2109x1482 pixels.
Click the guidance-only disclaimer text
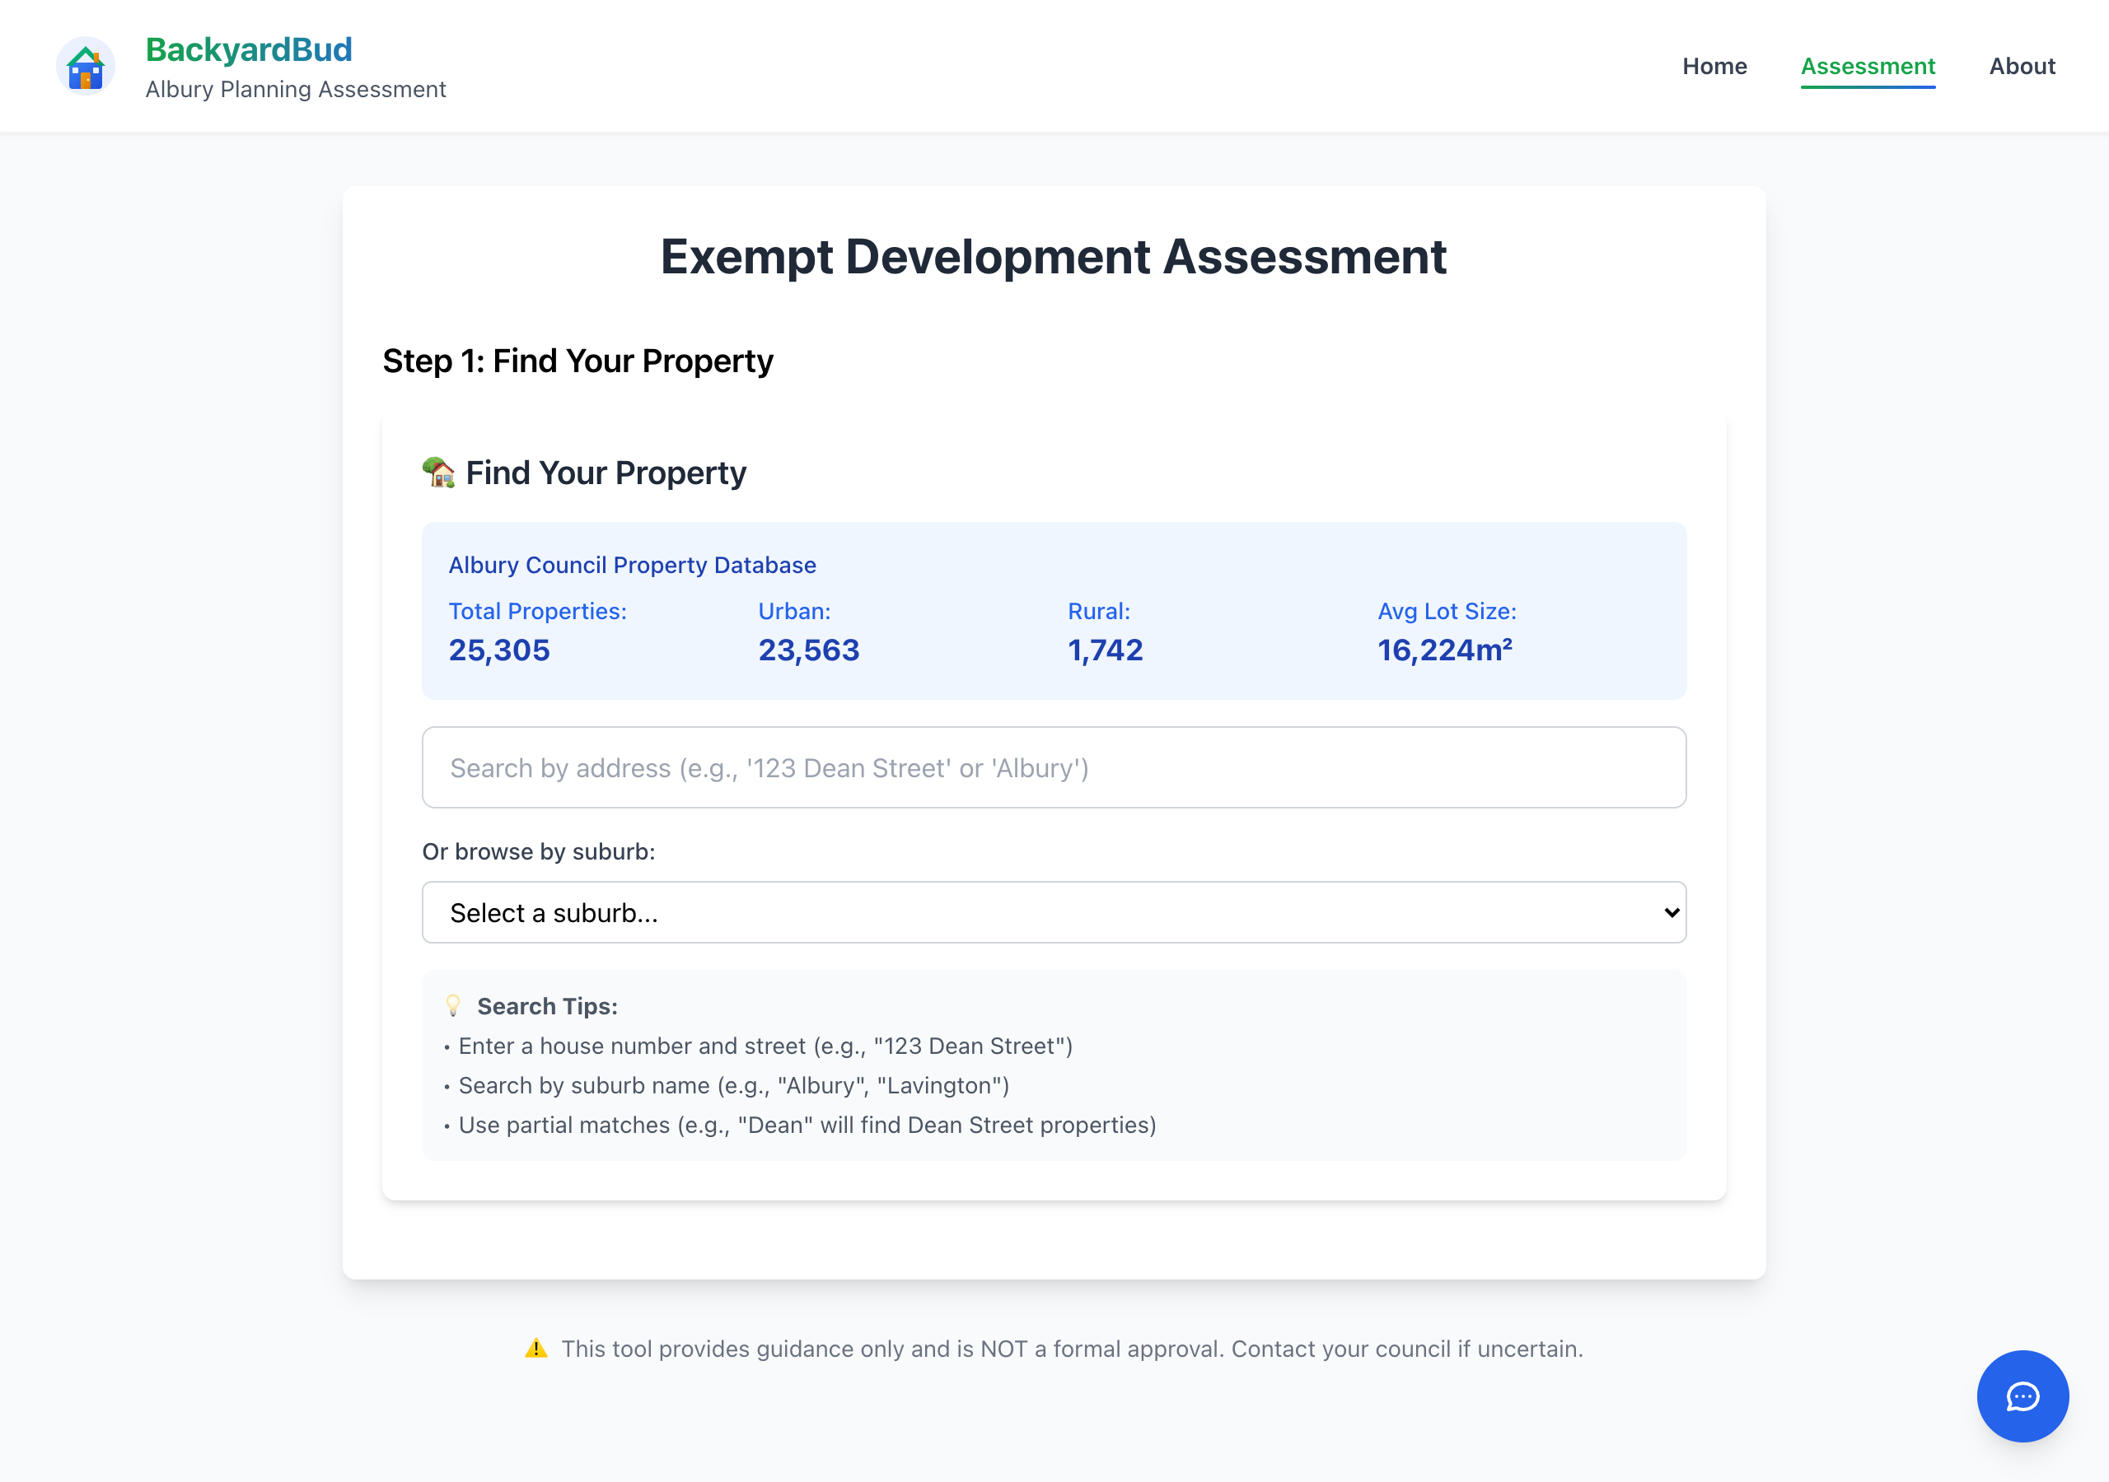point(1072,1349)
